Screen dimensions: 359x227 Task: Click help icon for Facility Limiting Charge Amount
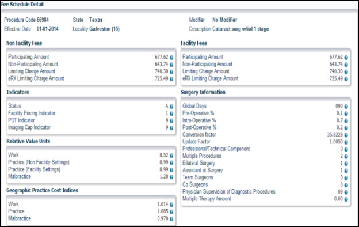point(346,72)
